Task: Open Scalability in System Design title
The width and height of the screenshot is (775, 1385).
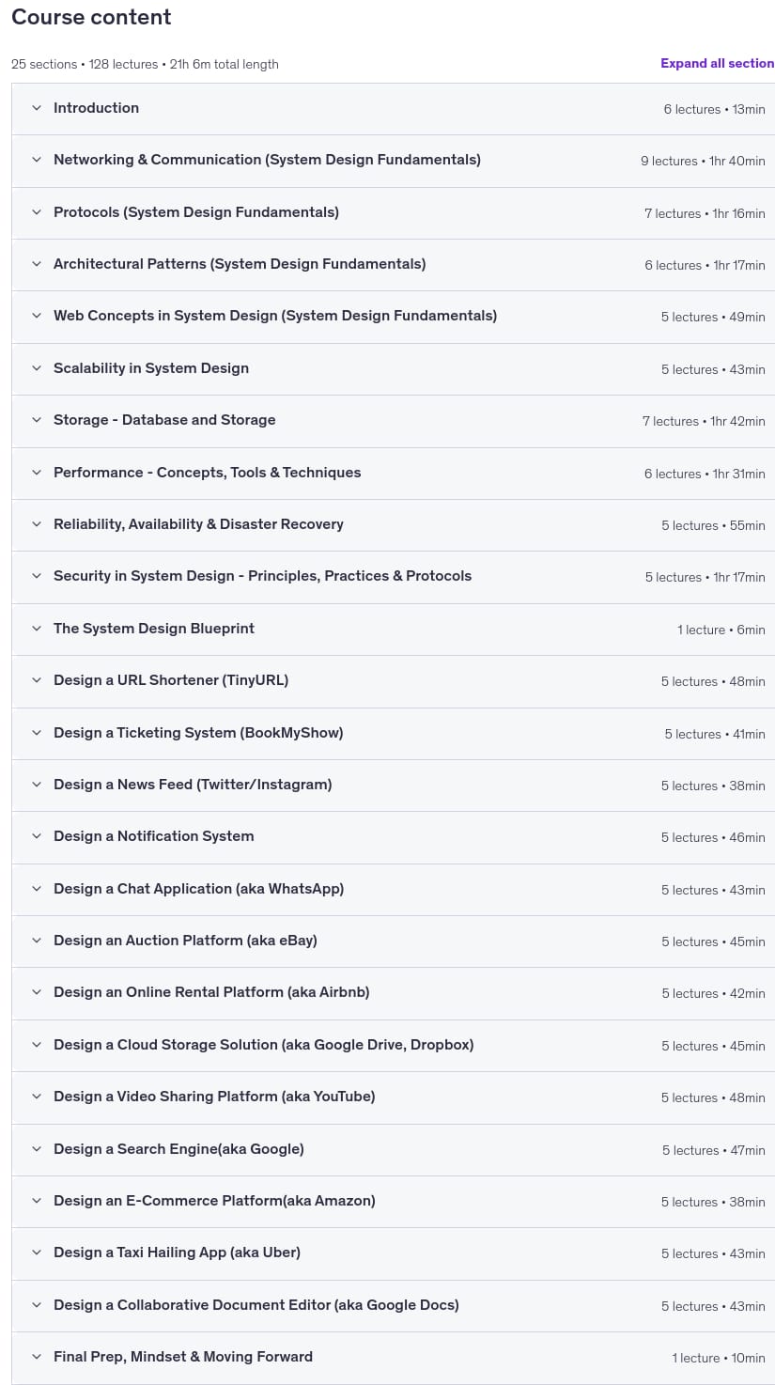Action: pos(151,368)
